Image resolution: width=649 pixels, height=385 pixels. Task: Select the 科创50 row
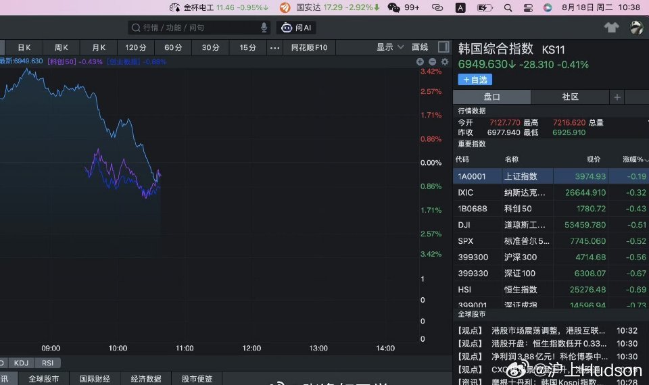tap(551, 209)
